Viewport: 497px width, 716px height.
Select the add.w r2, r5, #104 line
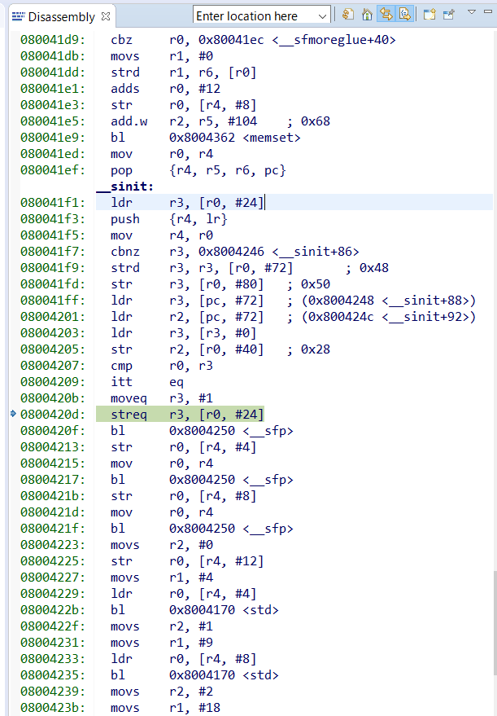point(220,121)
